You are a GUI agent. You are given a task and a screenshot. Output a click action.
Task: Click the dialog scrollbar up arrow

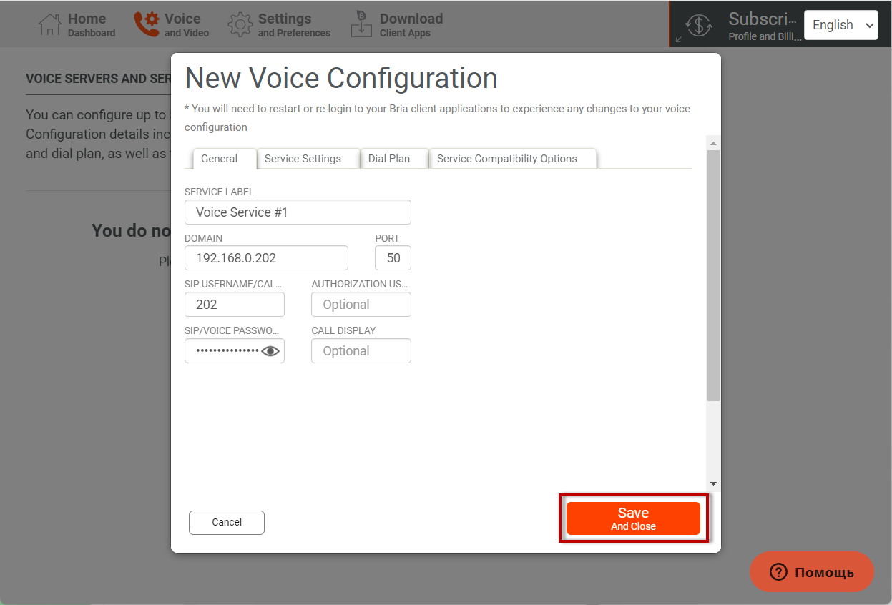(x=713, y=143)
